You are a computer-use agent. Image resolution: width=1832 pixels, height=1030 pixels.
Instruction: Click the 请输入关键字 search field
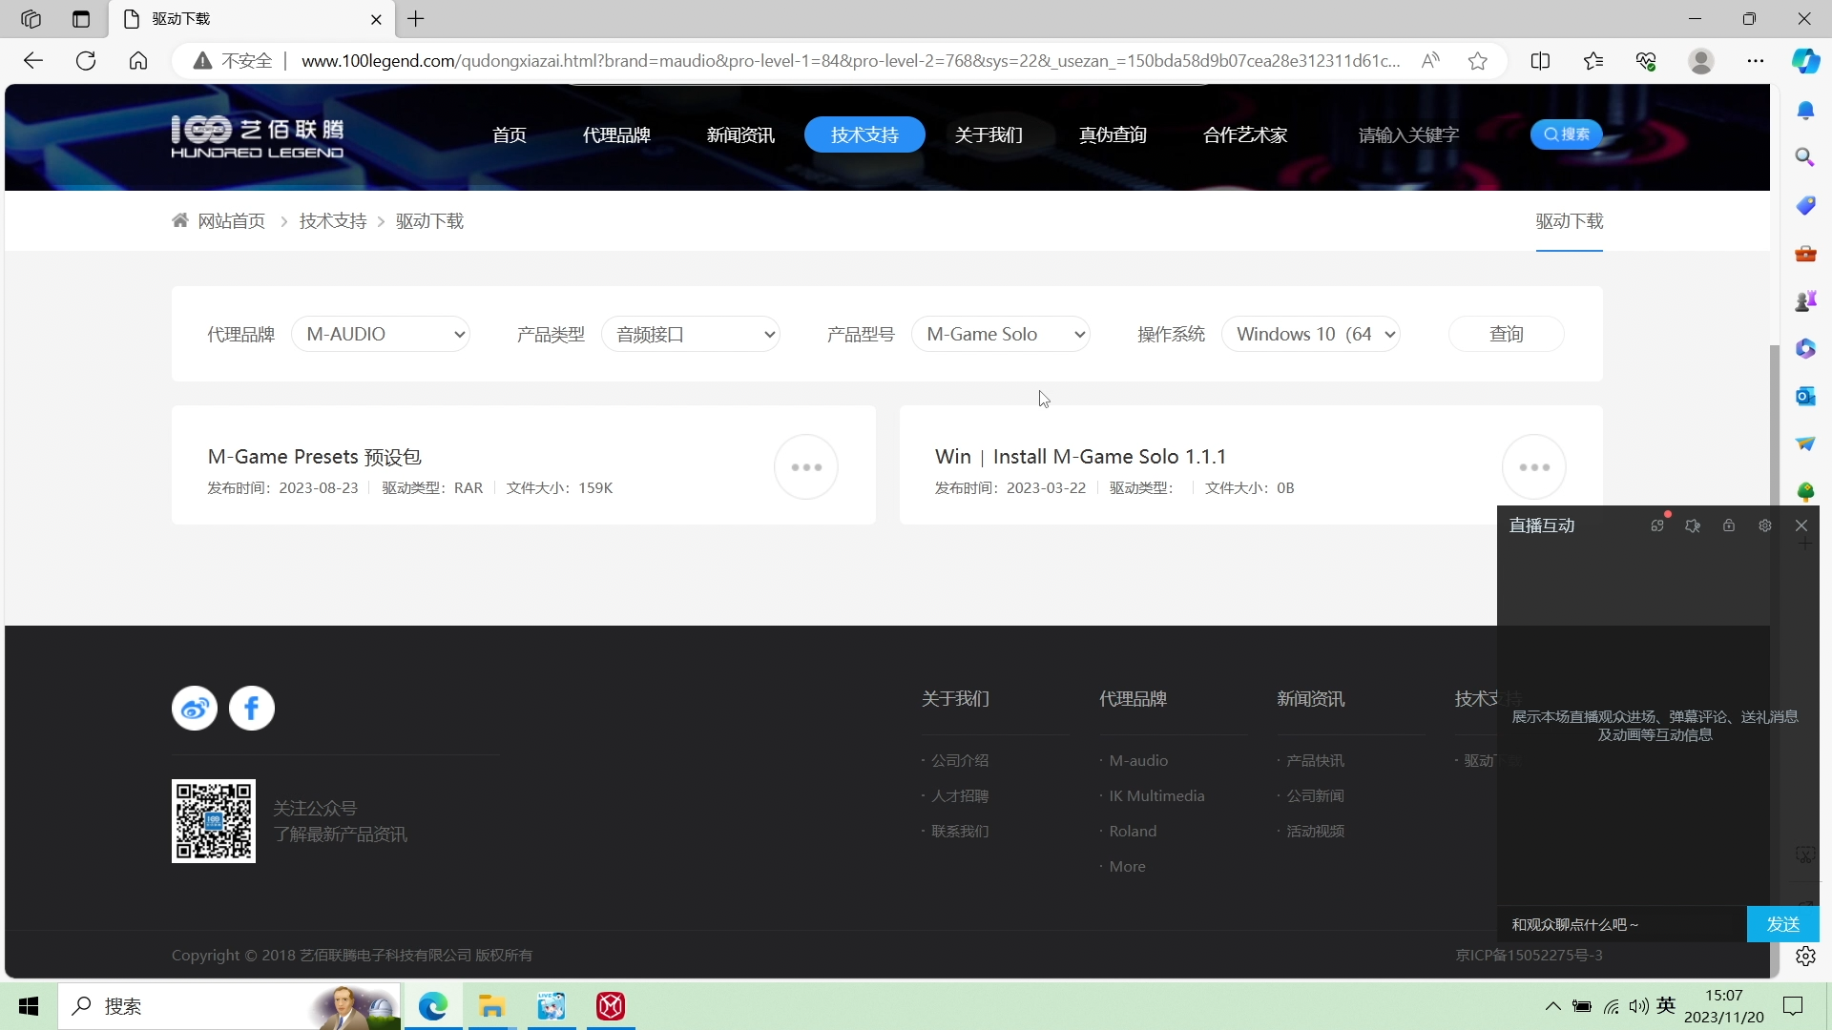click(x=1431, y=135)
